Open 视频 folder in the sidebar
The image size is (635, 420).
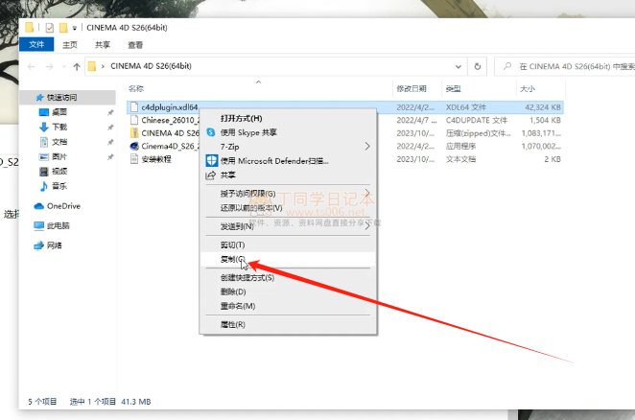coord(59,172)
